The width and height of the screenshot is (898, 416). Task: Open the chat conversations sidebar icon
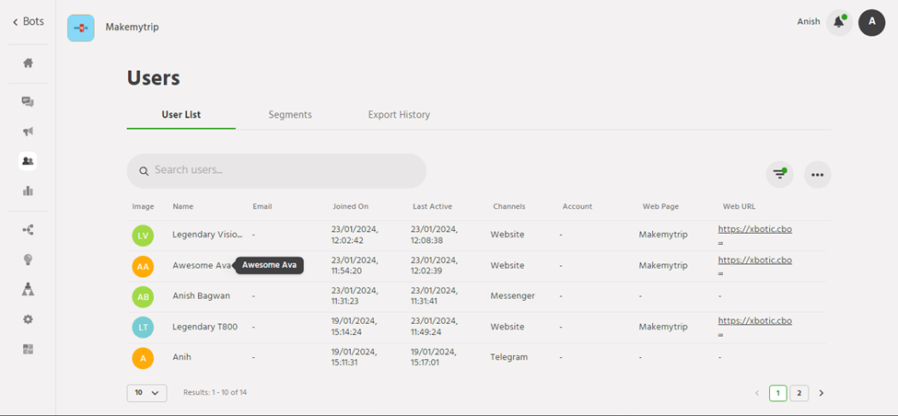point(28,102)
